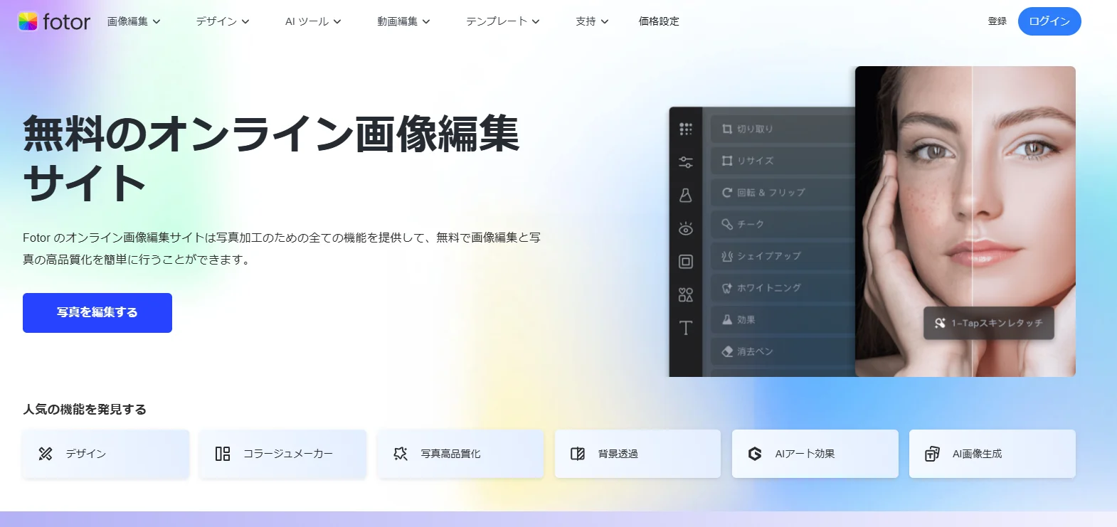Image resolution: width=1117 pixels, height=527 pixels.
Task: Click the woman's face preview image
Action: pyautogui.click(x=965, y=221)
